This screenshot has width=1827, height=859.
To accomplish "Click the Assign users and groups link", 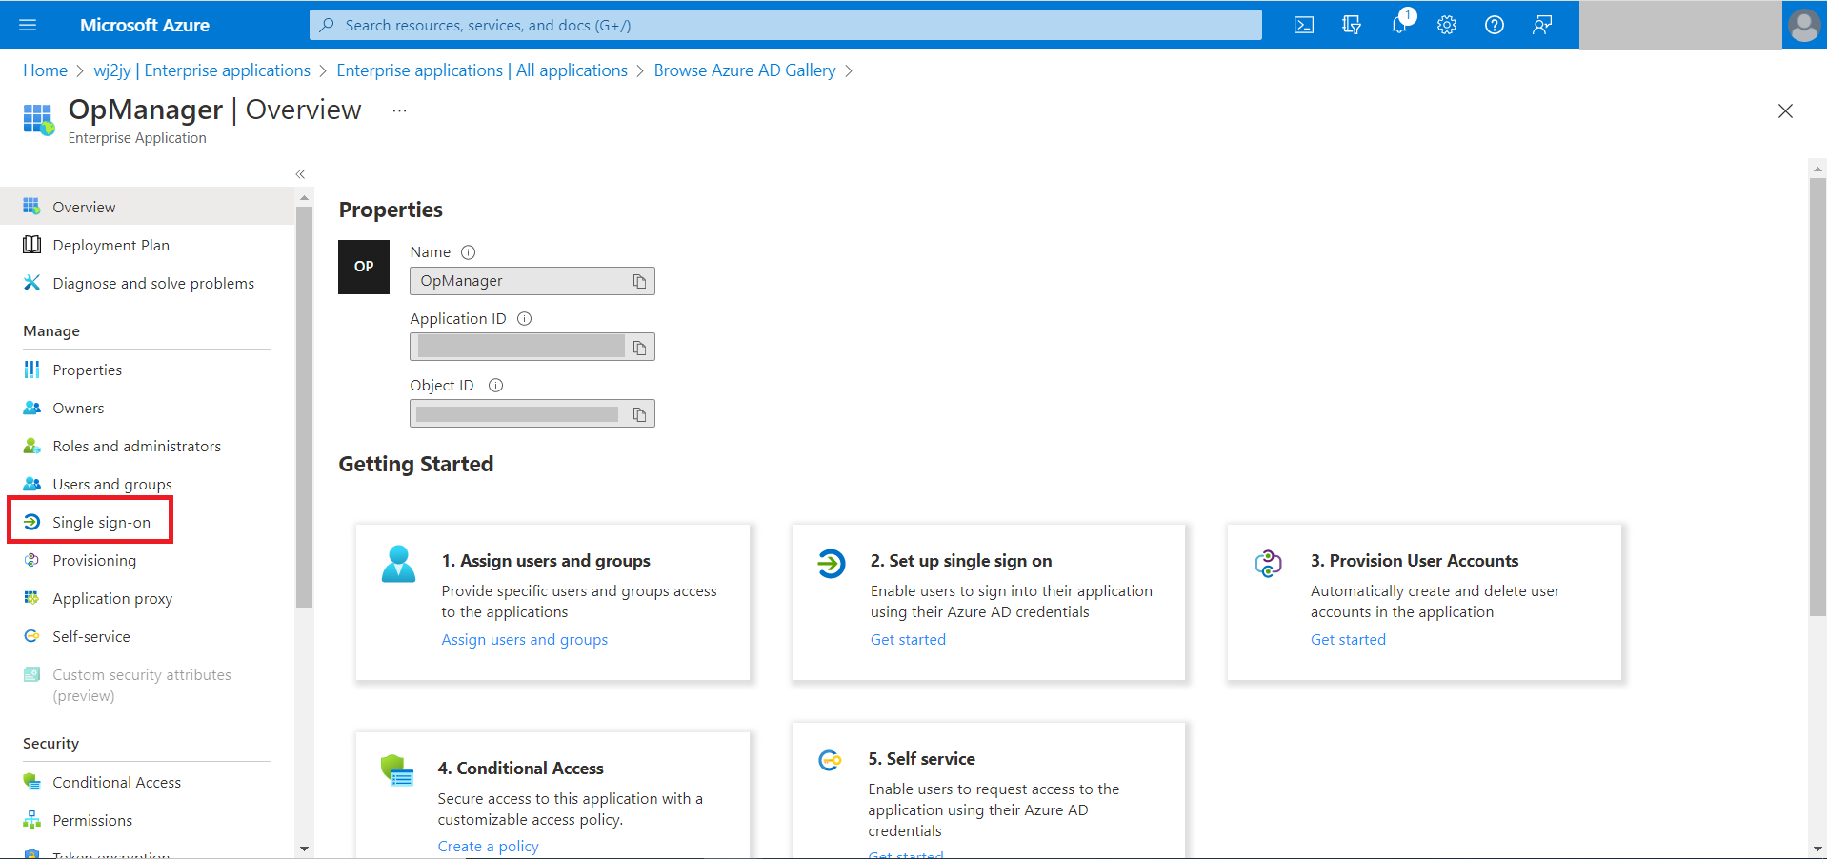I will pos(525,640).
